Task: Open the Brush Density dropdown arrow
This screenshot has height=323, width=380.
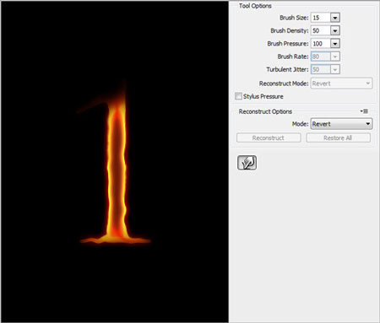Action: point(335,30)
